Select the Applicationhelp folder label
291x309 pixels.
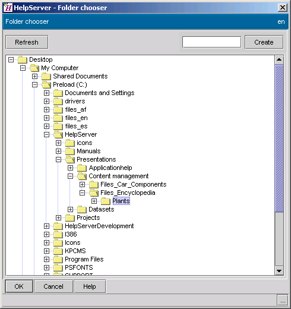click(x=110, y=168)
